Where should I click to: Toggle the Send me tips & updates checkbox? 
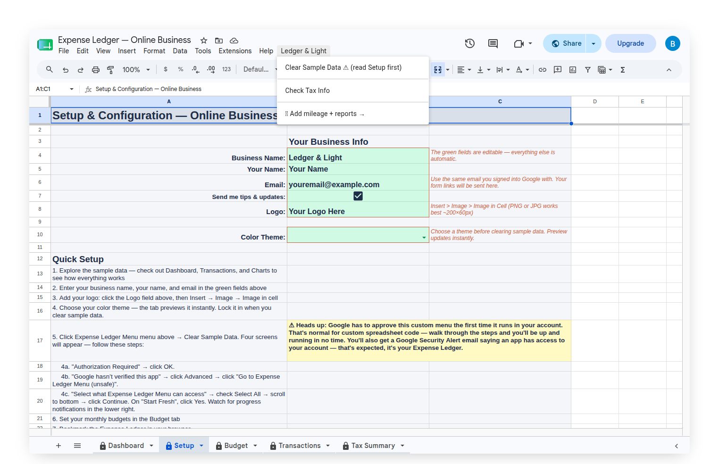point(358,196)
